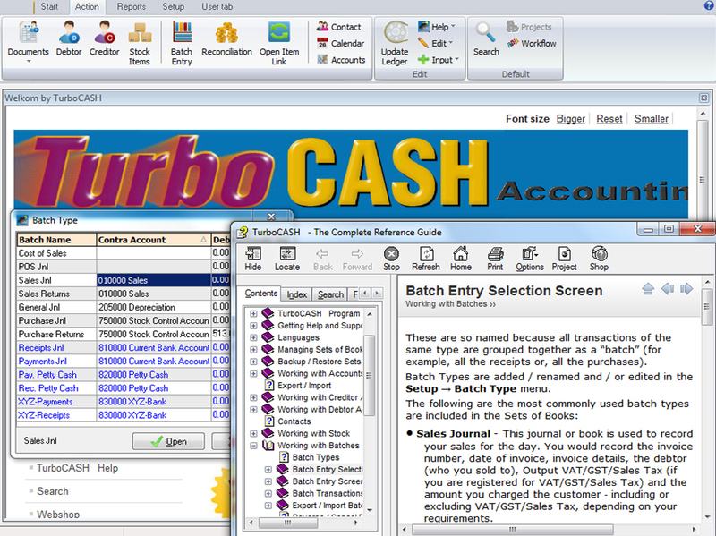Open TurboCASH Help link on welcome page
Viewport: 716px width, 536px height.
click(77, 468)
